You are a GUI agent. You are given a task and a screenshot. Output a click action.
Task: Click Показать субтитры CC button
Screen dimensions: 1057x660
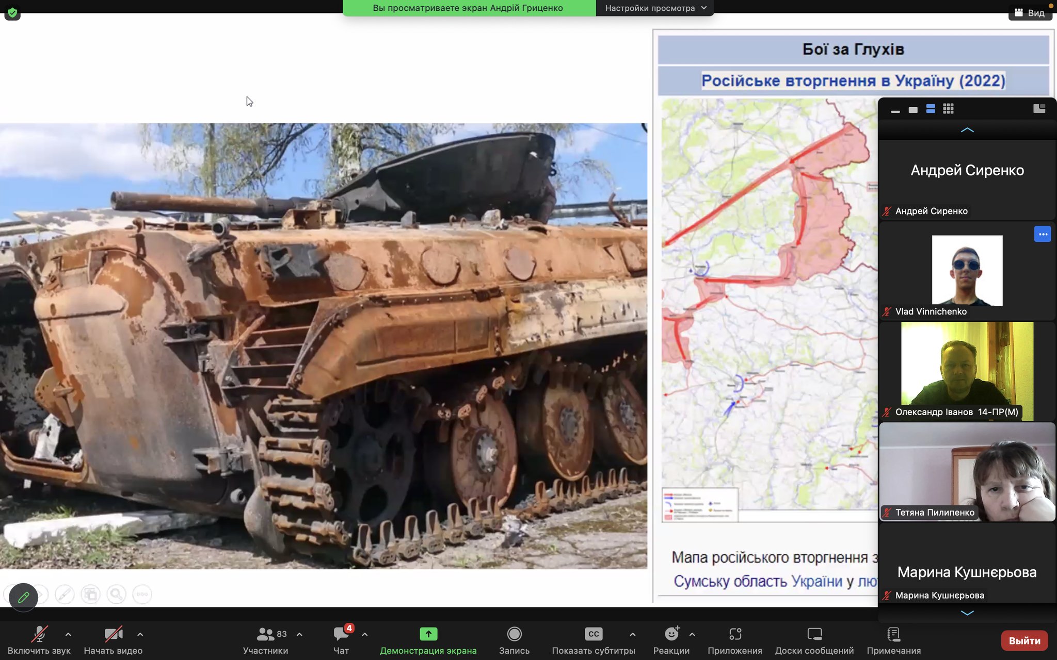[594, 641]
